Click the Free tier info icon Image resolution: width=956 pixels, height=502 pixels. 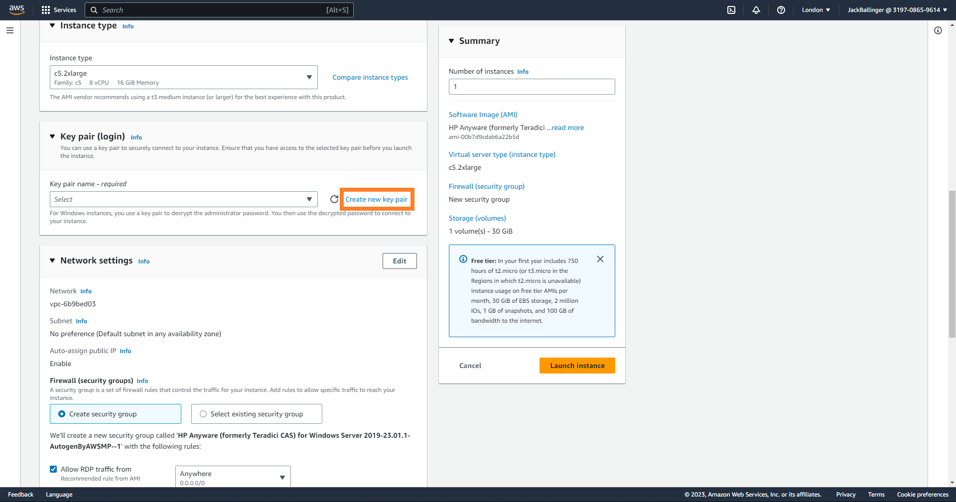click(x=463, y=259)
